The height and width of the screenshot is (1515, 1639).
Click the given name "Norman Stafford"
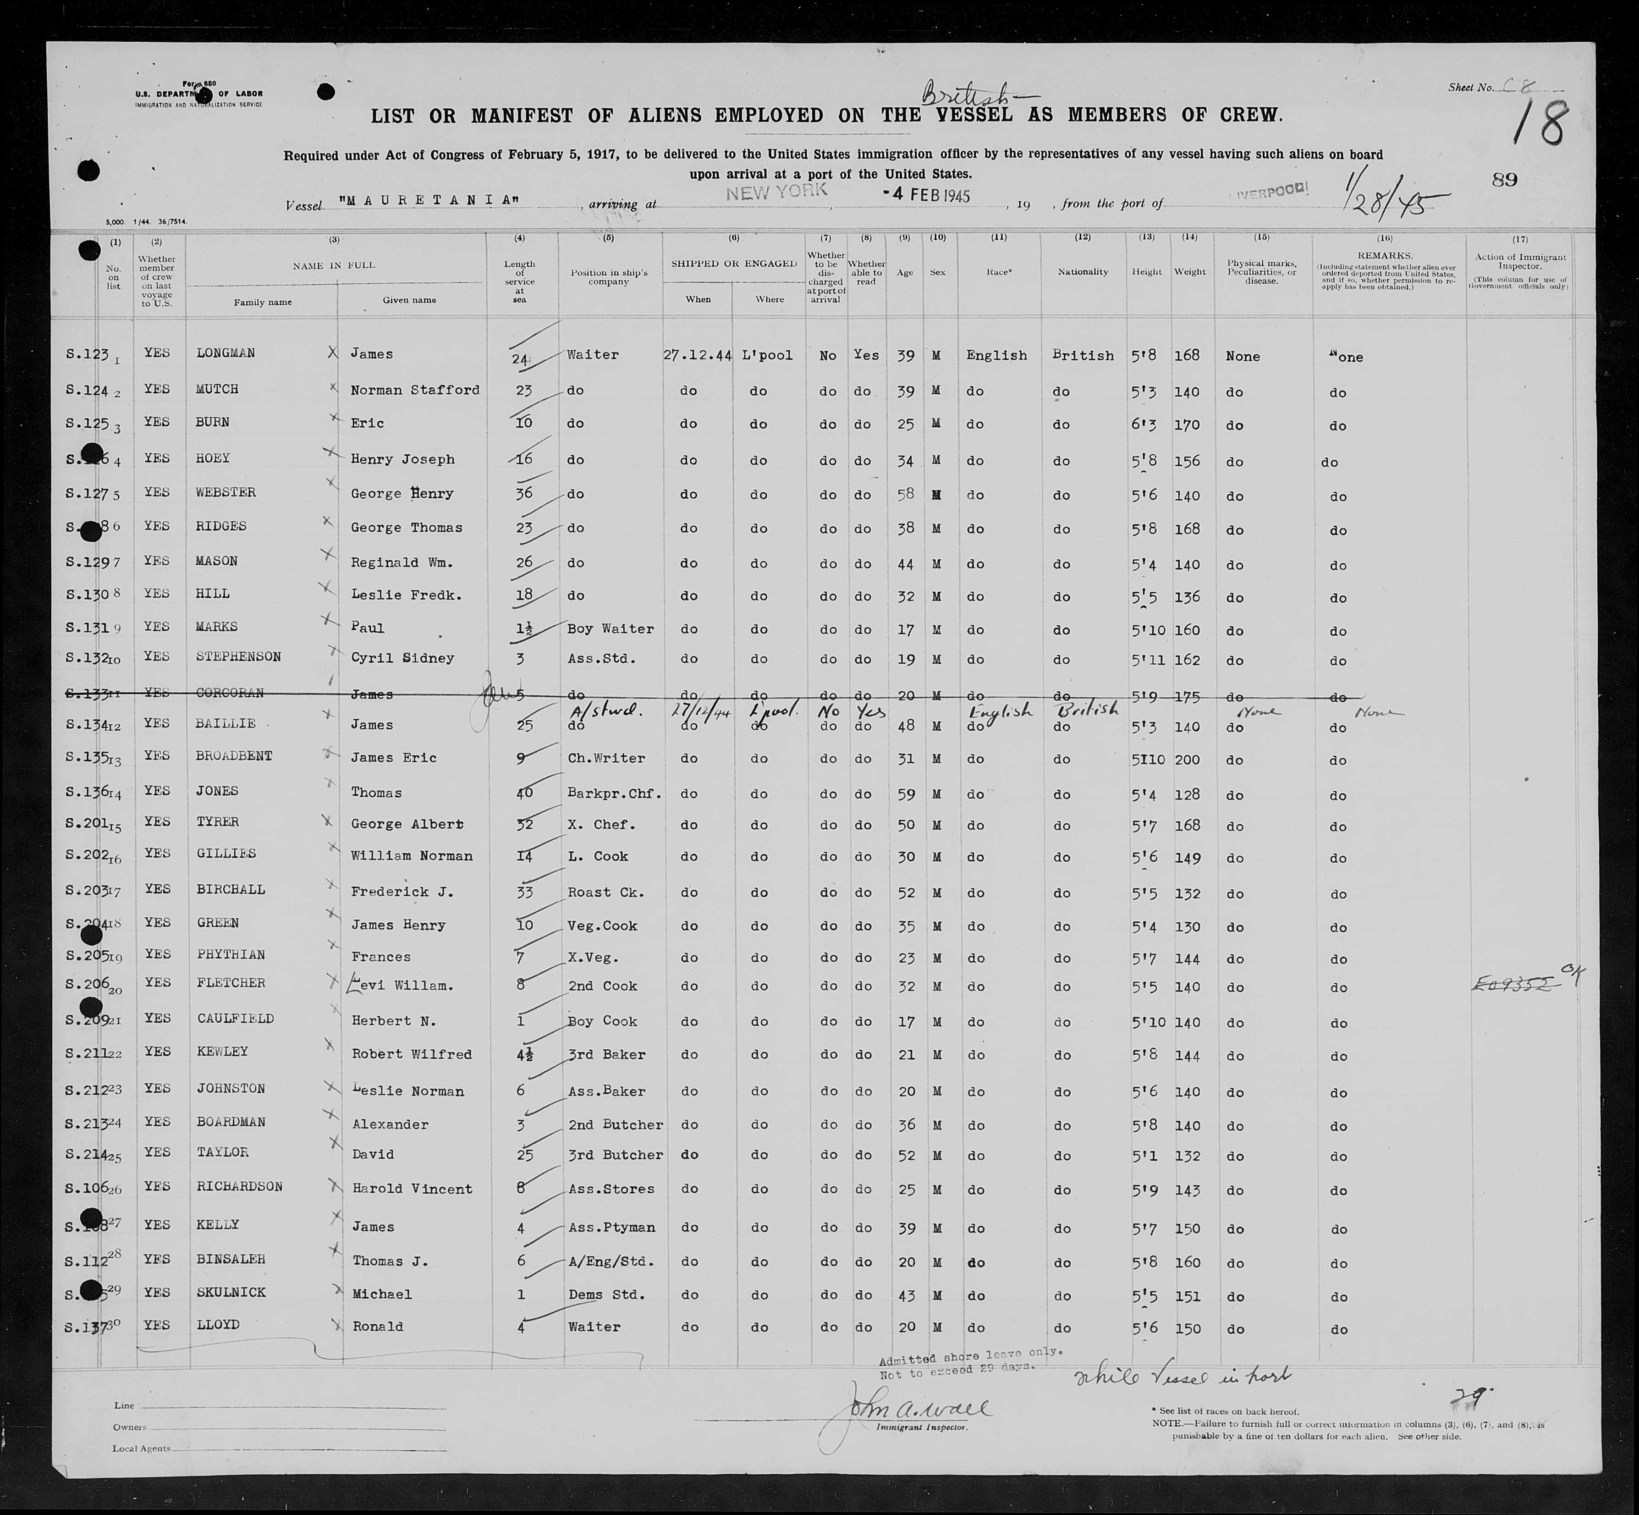415,389
